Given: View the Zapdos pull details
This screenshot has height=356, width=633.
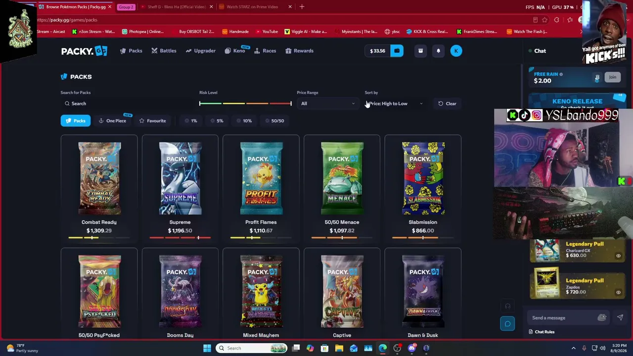Looking at the screenshot, I should click(618, 292).
